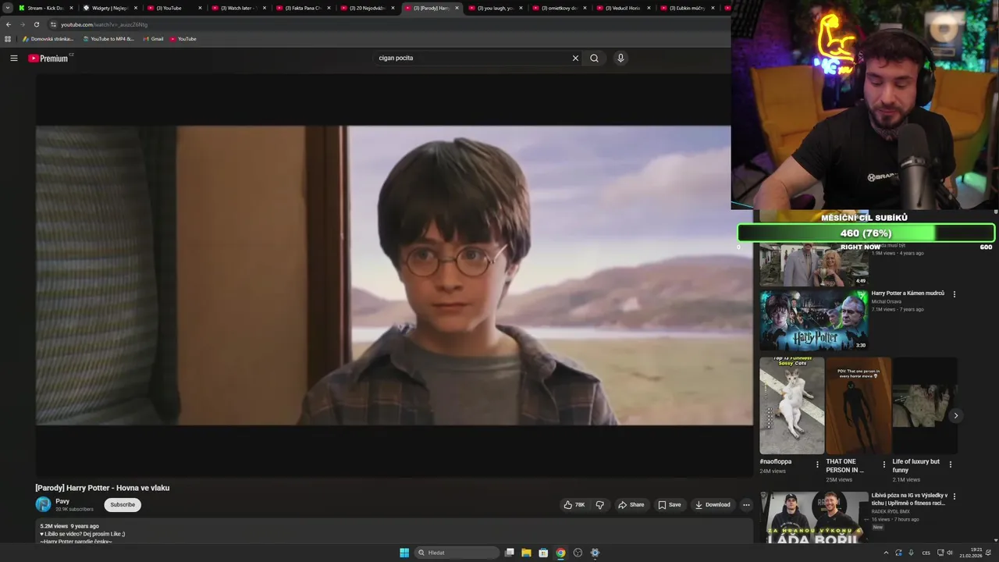
Task: Open the video thumbnail with 4:49 duration
Action: pos(814,265)
